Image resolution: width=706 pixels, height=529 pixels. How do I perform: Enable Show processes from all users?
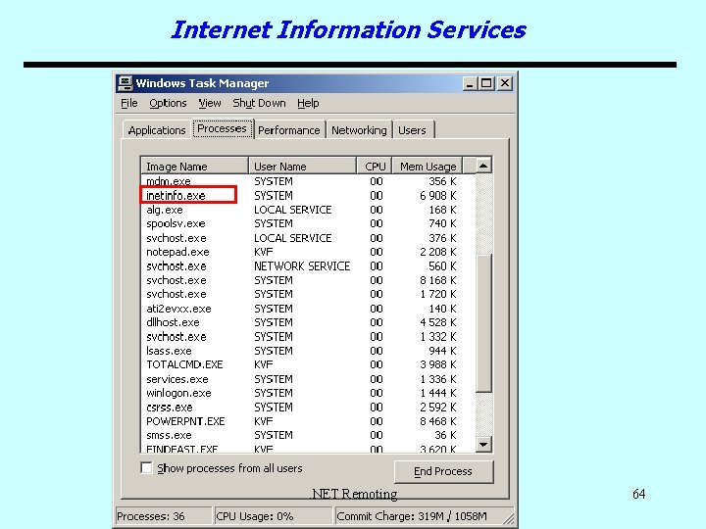pos(146,468)
